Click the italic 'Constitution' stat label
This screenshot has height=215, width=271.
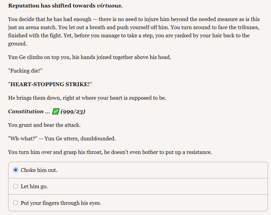click(x=26, y=111)
